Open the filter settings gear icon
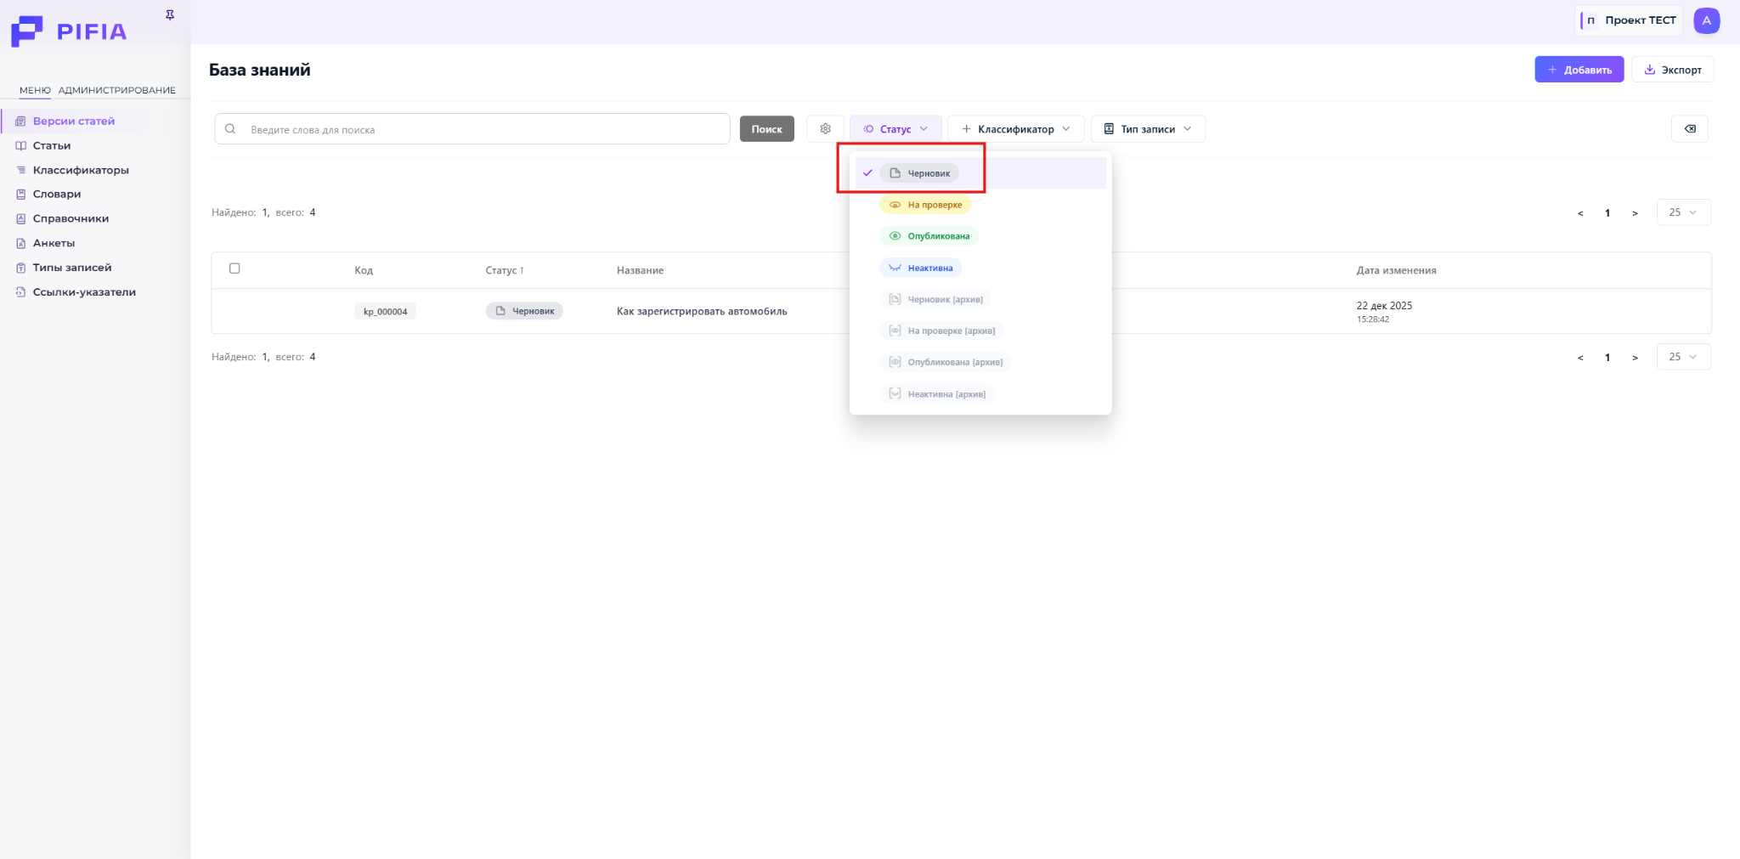 tap(825, 129)
